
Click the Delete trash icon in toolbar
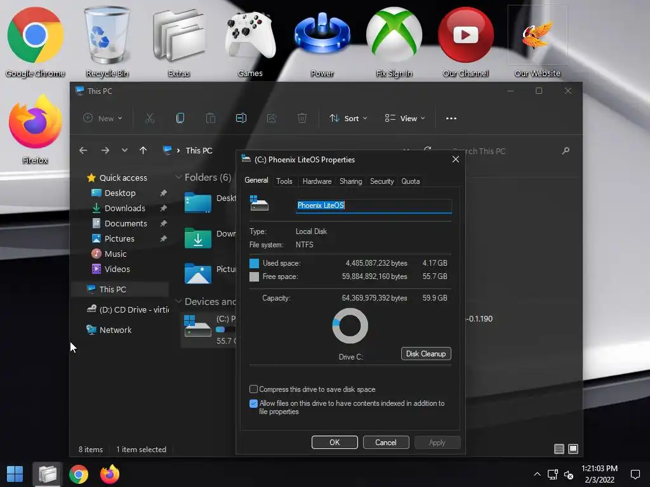click(302, 119)
